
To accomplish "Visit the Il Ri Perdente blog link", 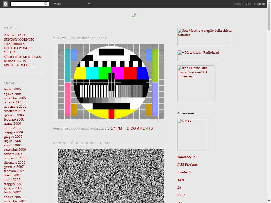I will pyautogui.click(x=187, y=165).
